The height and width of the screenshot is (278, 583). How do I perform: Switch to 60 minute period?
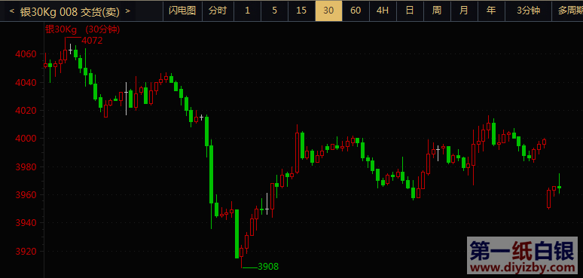pyautogui.click(x=356, y=11)
